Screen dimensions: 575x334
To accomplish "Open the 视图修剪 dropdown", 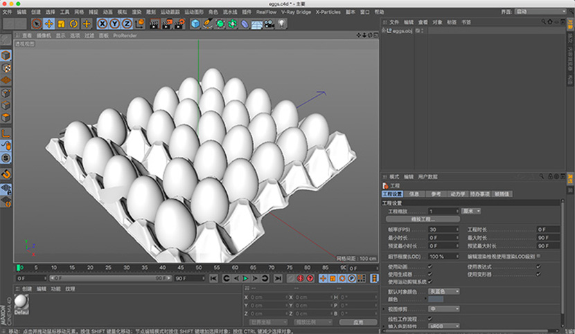I will 443,309.
